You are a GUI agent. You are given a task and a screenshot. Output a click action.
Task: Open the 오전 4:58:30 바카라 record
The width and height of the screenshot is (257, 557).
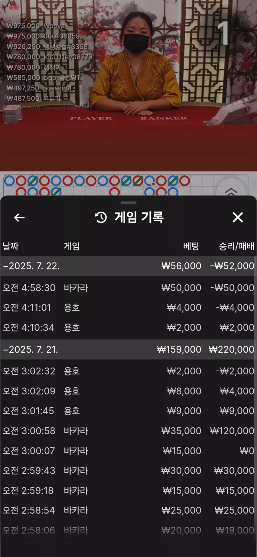click(x=128, y=288)
